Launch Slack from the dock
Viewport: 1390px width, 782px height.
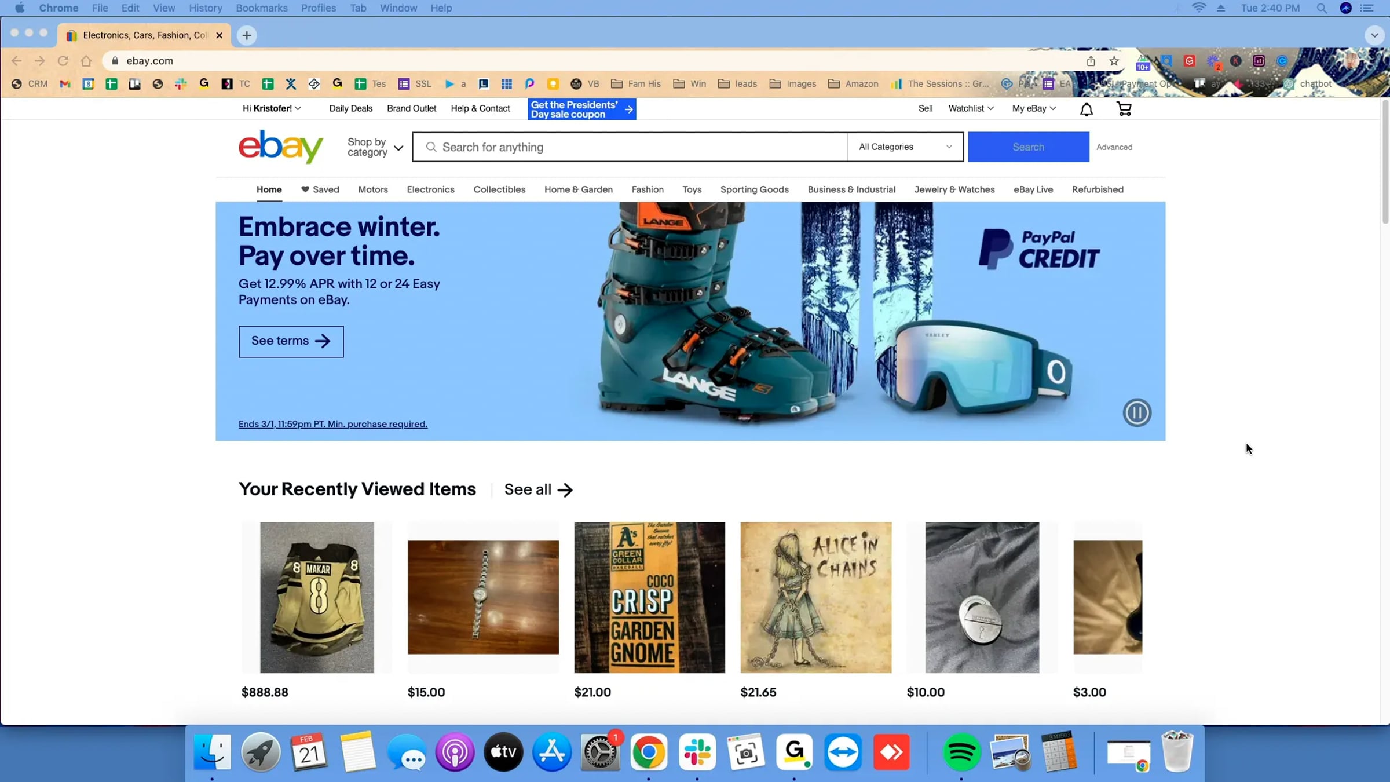(x=697, y=752)
